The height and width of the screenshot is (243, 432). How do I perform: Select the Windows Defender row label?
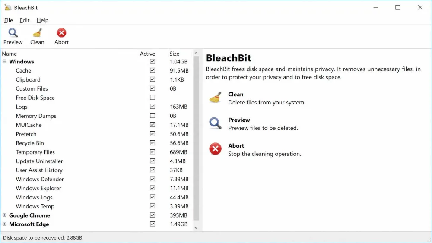[x=40, y=179]
